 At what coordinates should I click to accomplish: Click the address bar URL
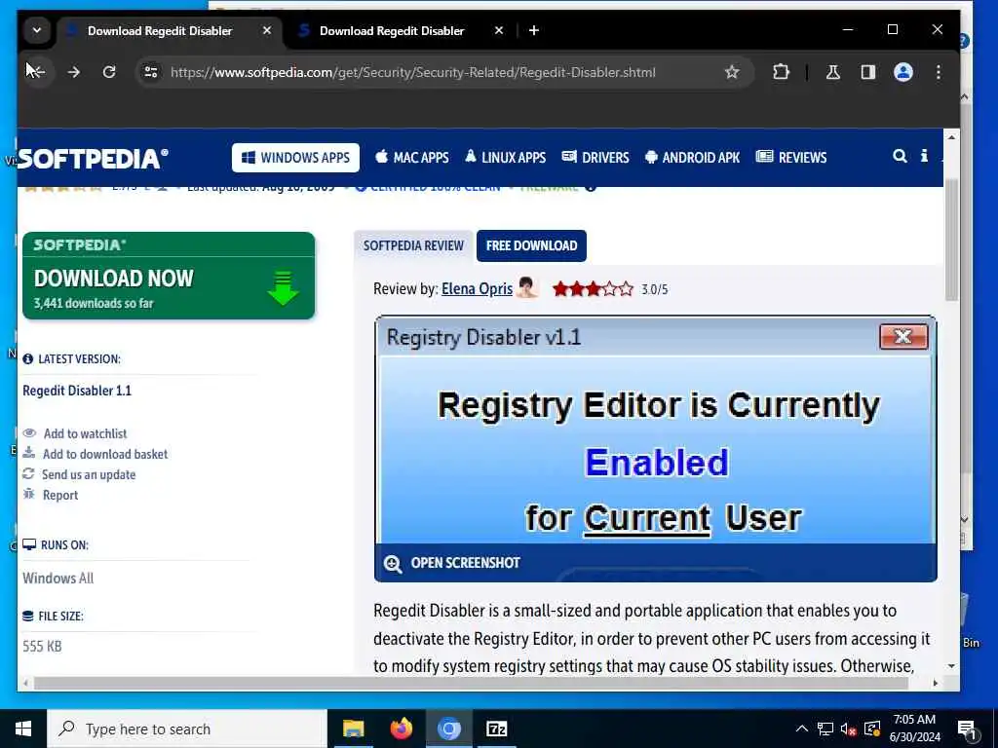pos(413,72)
